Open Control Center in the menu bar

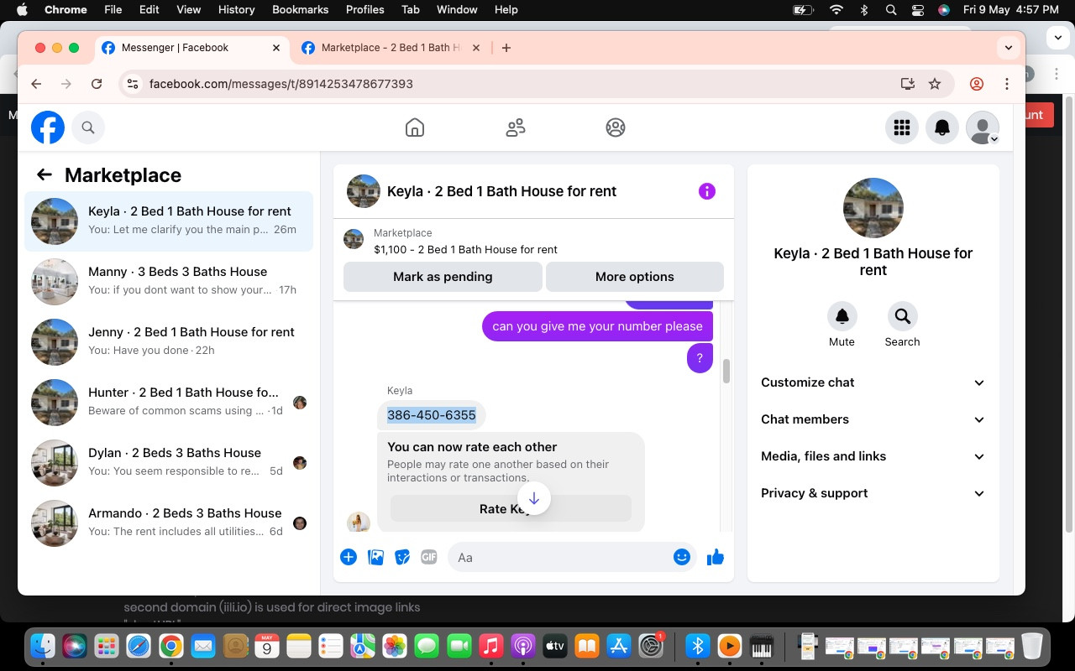[918, 10]
